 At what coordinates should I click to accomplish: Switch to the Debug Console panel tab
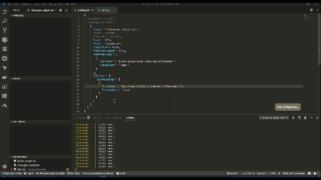pyautogui.click(x=113, y=118)
